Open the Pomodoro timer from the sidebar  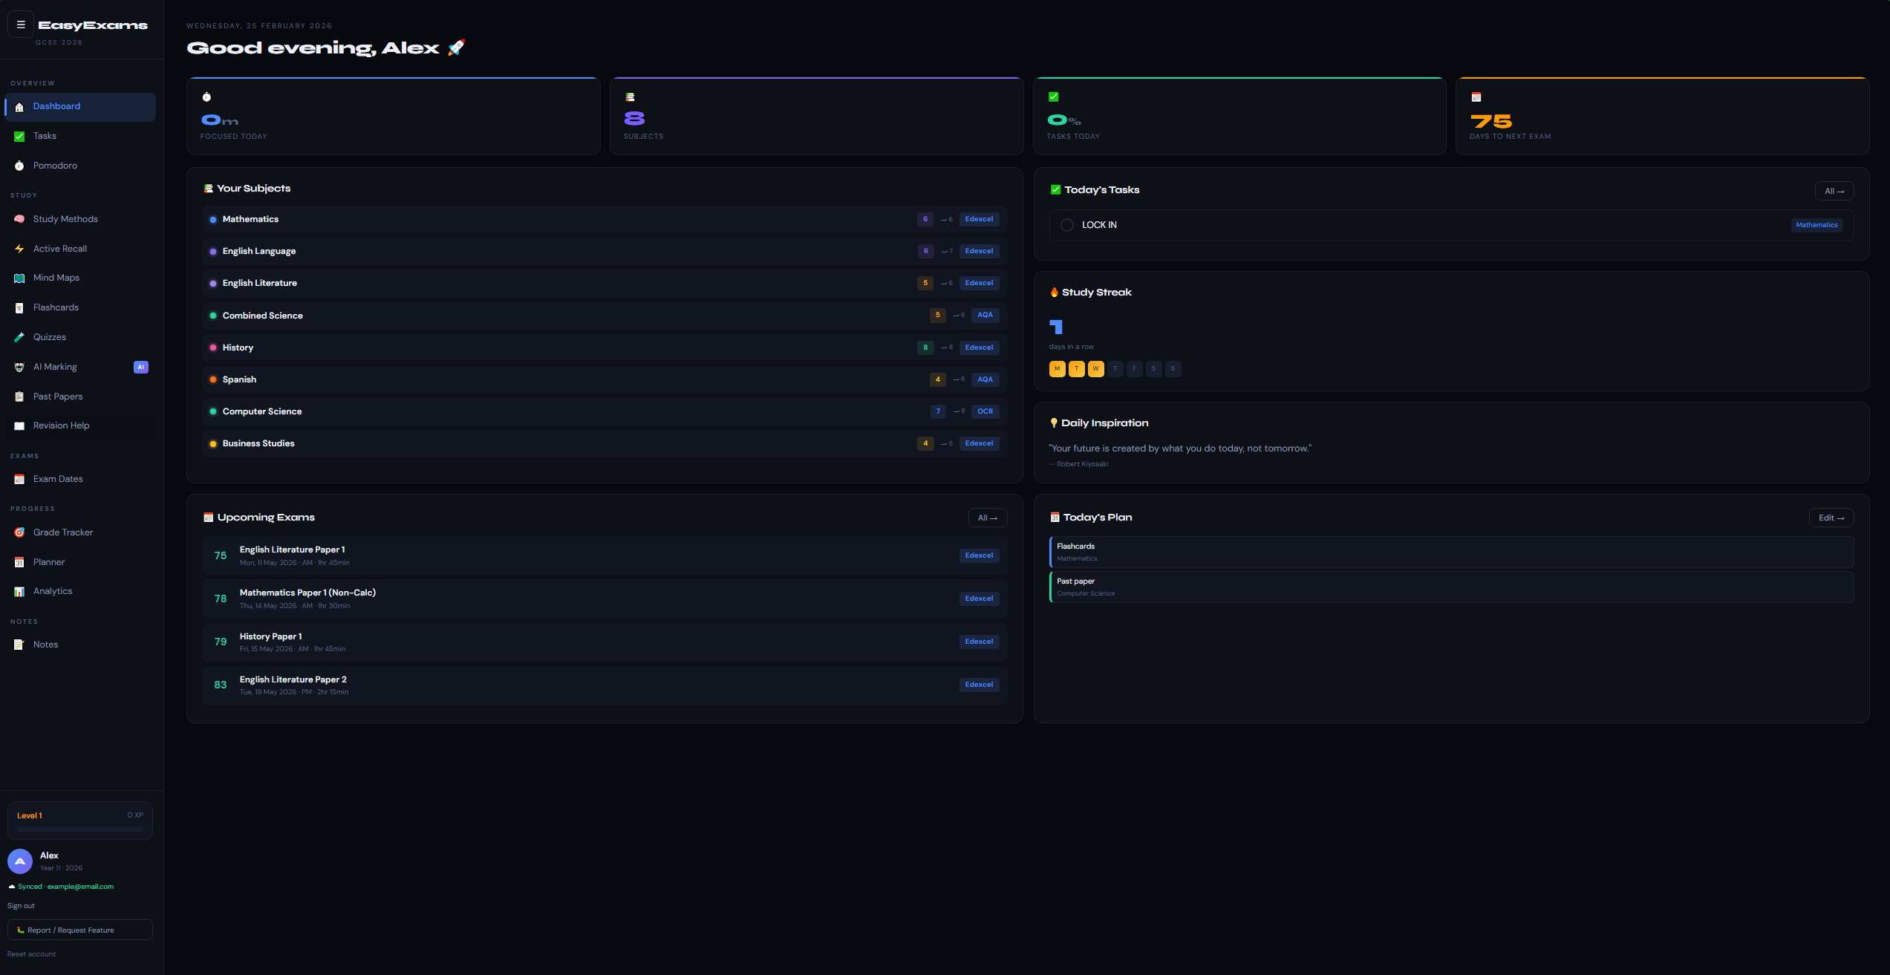55,166
